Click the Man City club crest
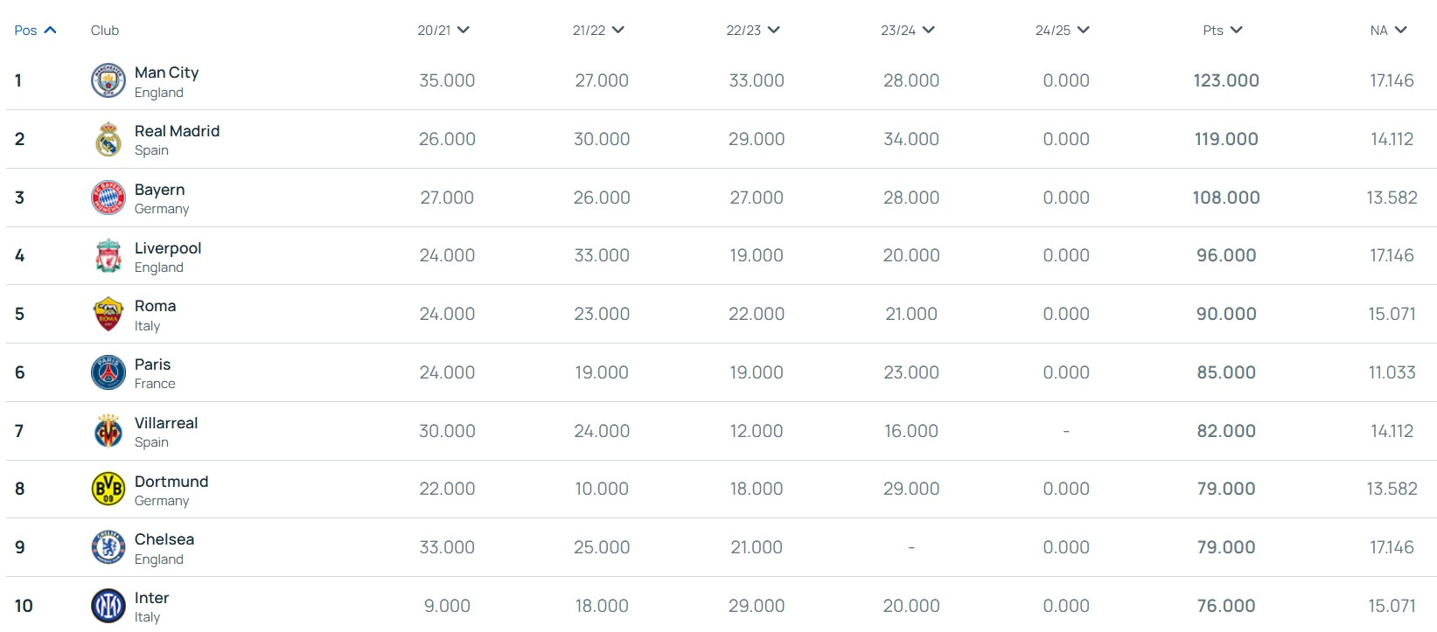1437x632 pixels. point(108,80)
